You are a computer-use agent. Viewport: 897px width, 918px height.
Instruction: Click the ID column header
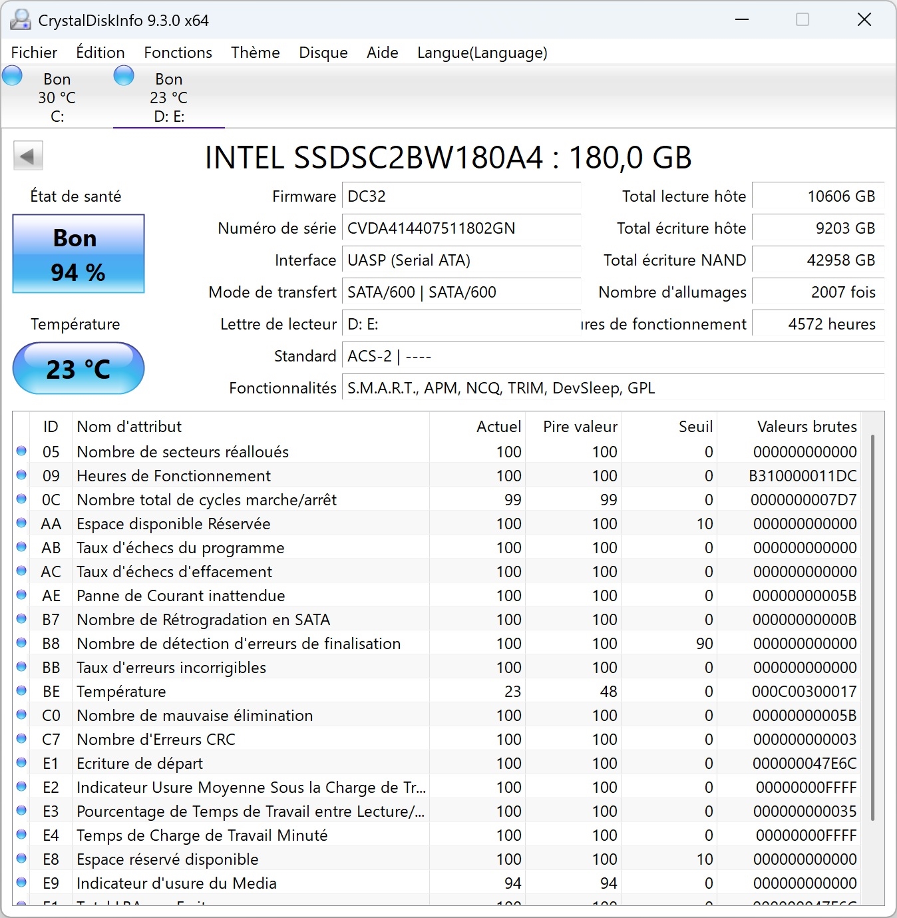pyautogui.click(x=51, y=427)
